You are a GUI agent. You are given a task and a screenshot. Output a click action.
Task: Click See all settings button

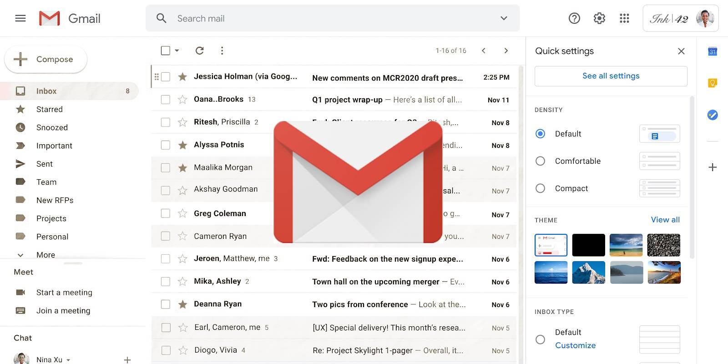coord(611,76)
